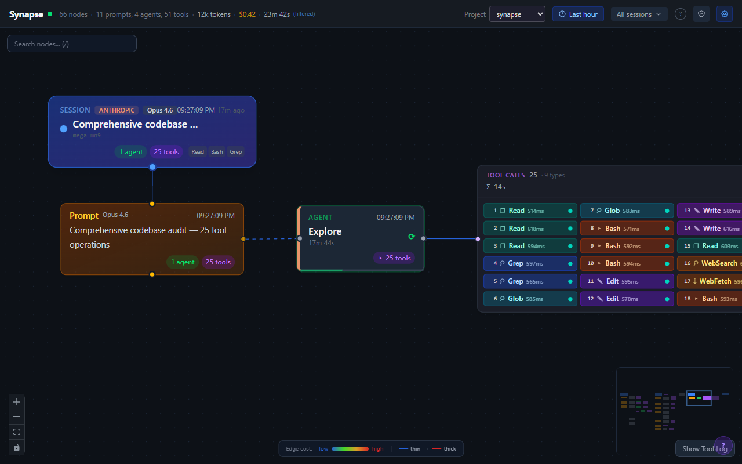Click the lock viewport icon

(x=16, y=447)
